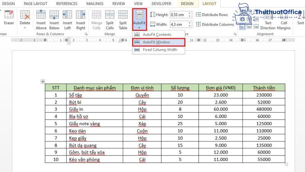Open the PAGE LAYOUT tab
The width and height of the screenshot is (305, 172).
click(35, 4)
